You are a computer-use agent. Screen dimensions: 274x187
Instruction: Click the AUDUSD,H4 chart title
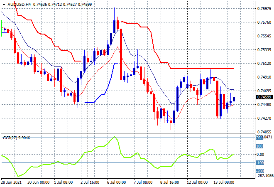tap(17, 4)
